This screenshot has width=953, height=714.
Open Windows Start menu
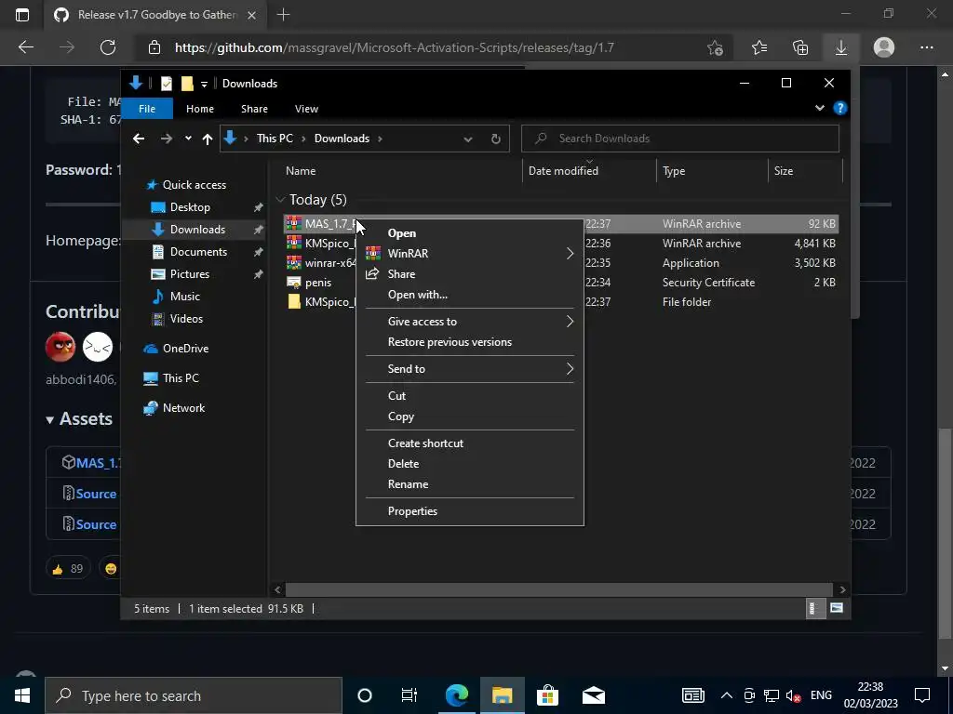[x=22, y=695]
